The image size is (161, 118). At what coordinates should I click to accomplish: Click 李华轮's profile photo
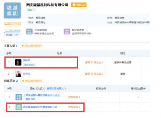18,74
